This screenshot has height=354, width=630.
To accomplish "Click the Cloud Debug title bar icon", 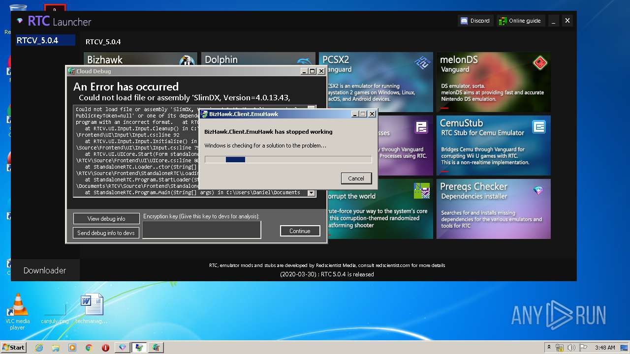I will pyautogui.click(x=71, y=71).
